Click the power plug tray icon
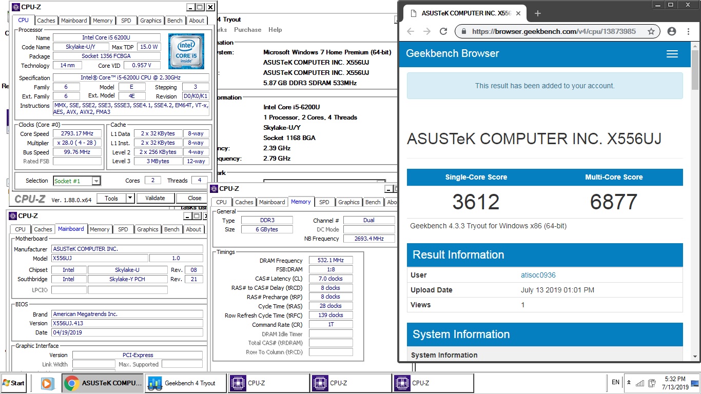The height and width of the screenshot is (394, 701). point(652,383)
